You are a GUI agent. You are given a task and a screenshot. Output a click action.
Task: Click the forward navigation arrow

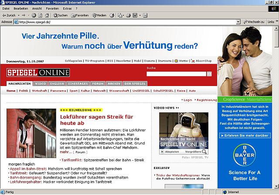tap(24, 16)
